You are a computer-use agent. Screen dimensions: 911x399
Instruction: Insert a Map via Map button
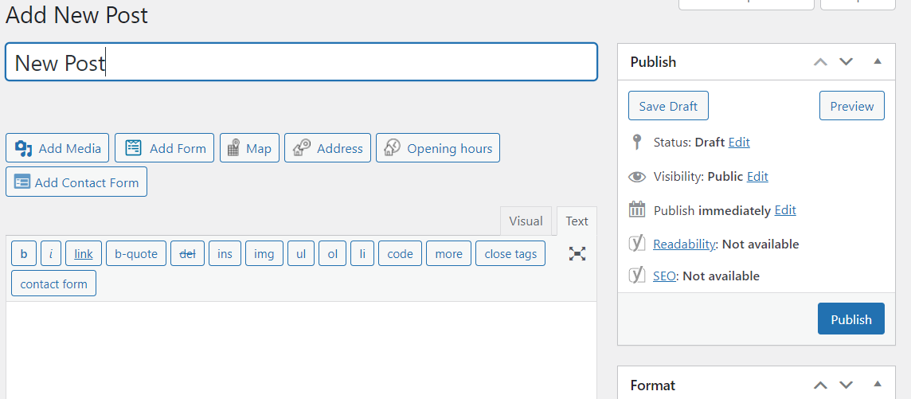point(249,148)
